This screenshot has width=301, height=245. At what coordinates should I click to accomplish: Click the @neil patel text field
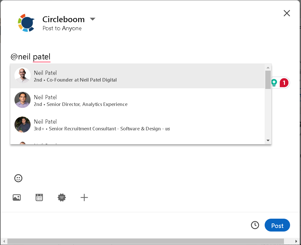[x=31, y=56]
